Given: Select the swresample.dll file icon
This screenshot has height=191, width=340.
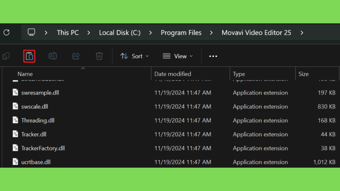Looking at the screenshot, I should (x=15, y=93).
